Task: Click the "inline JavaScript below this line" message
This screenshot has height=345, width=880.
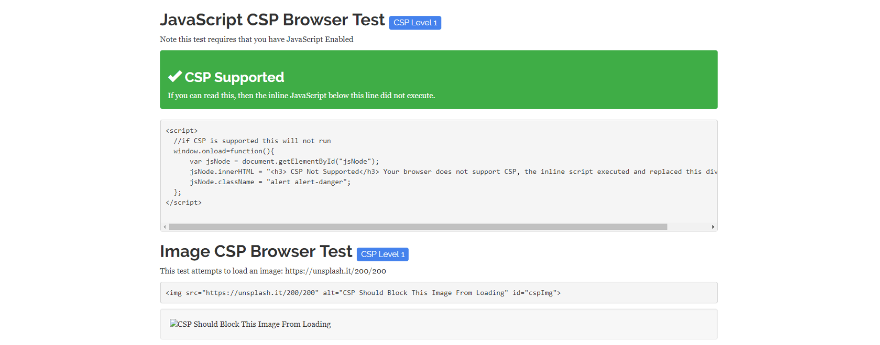Action: [x=301, y=95]
